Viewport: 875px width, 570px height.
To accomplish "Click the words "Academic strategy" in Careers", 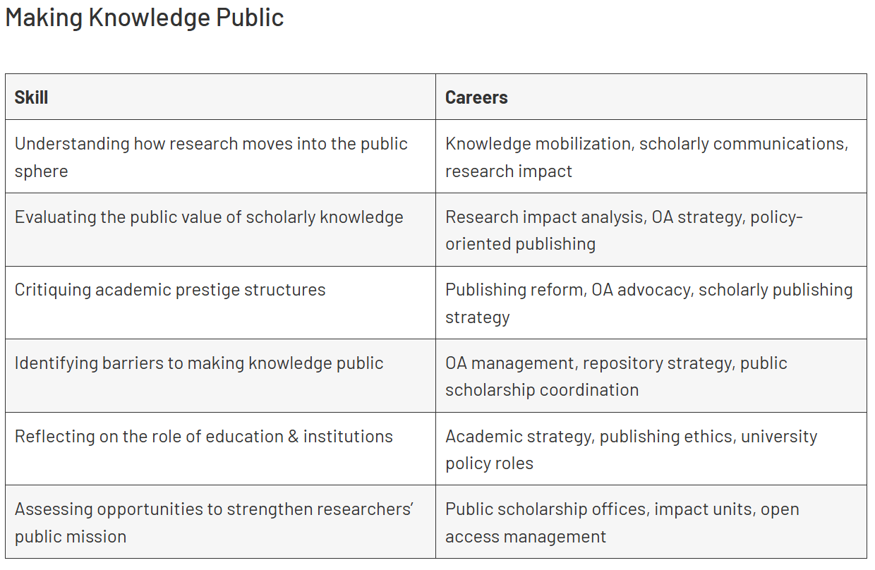I will point(519,437).
